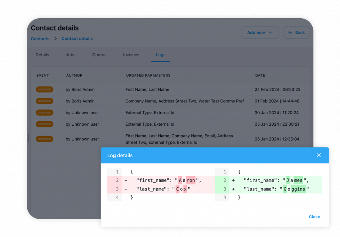The image size is (340, 237).
Task: Switch to the Details tab
Action: [x=42, y=55]
